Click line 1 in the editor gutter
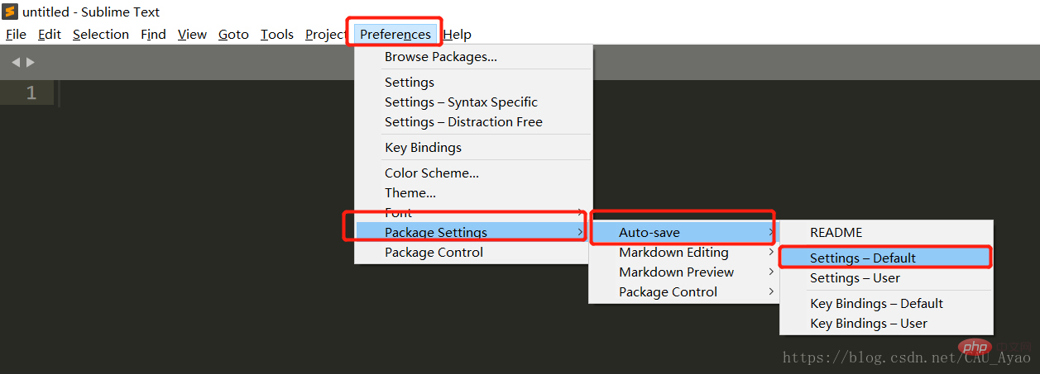This screenshot has width=1040, height=374. tap(31, 93)
